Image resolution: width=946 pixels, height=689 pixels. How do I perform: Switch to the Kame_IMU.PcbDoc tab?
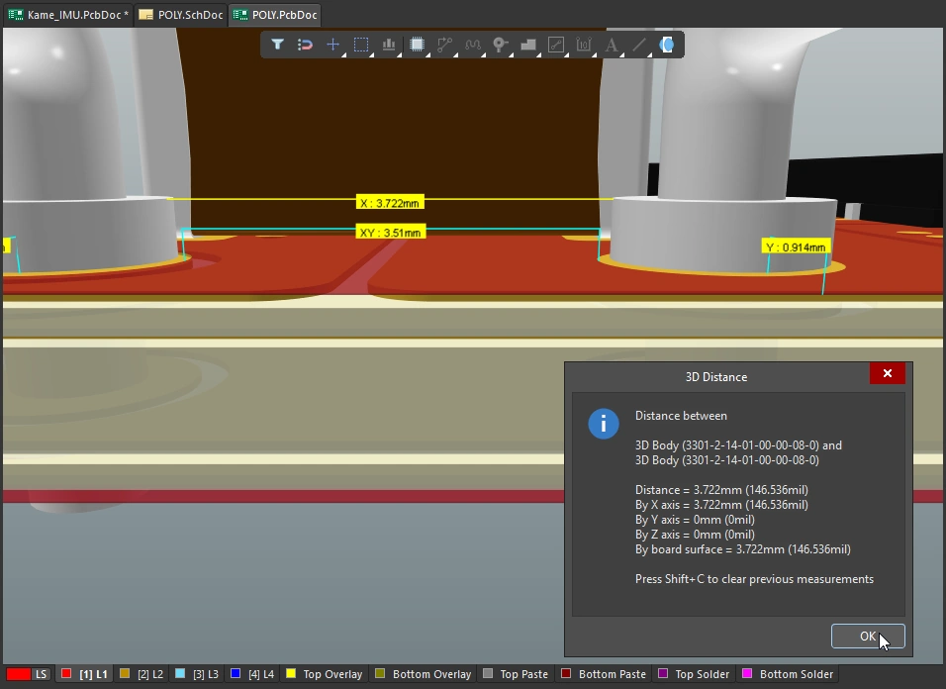tap(67, 15)
